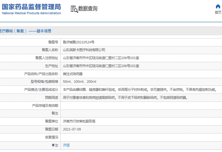The height and width of the screenshot is (152, 222).
Task: Click the 数据查询 search document icon
Action: click(x=74, y=9)
